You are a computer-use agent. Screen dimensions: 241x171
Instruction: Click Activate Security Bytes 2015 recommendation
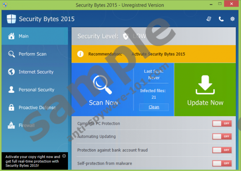(158, 54)
